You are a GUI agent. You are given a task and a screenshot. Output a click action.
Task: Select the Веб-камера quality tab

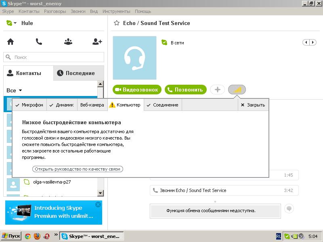[92, 105]
